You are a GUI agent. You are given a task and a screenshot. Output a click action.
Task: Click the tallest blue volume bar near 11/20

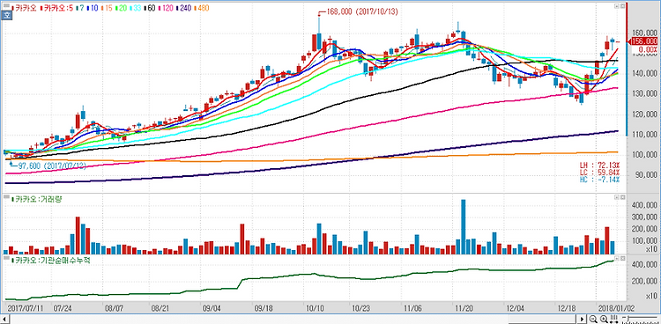(463, 226)
